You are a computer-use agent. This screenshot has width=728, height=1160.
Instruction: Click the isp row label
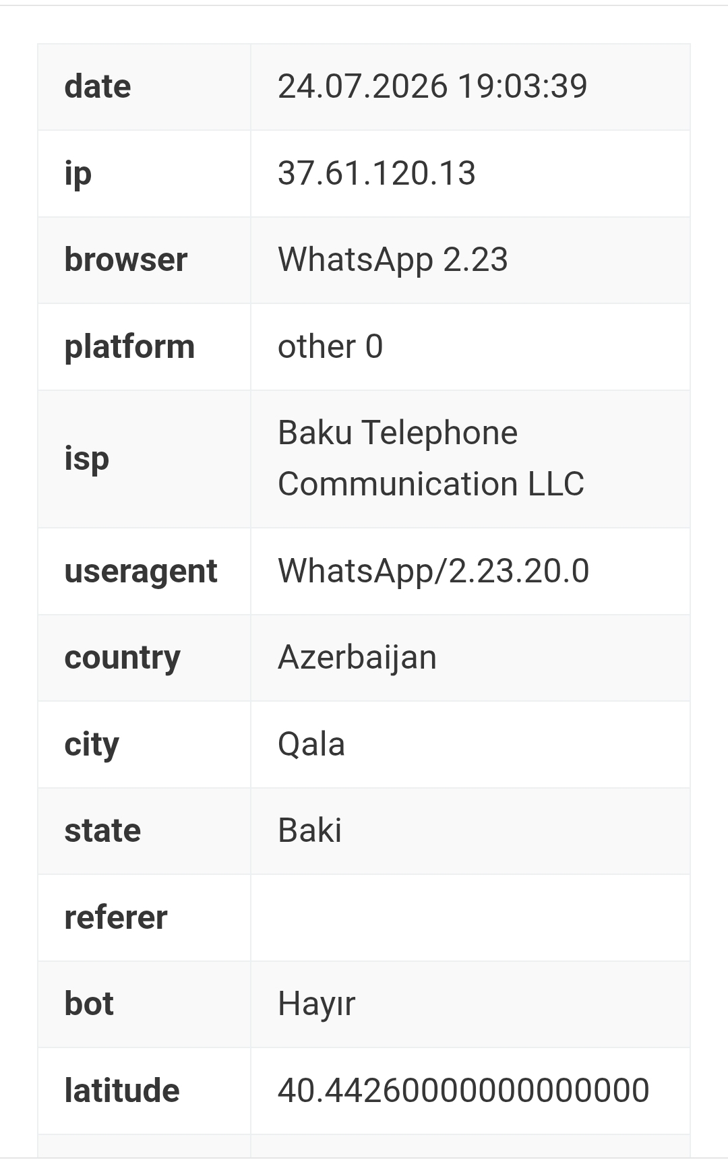pos(86,460)
